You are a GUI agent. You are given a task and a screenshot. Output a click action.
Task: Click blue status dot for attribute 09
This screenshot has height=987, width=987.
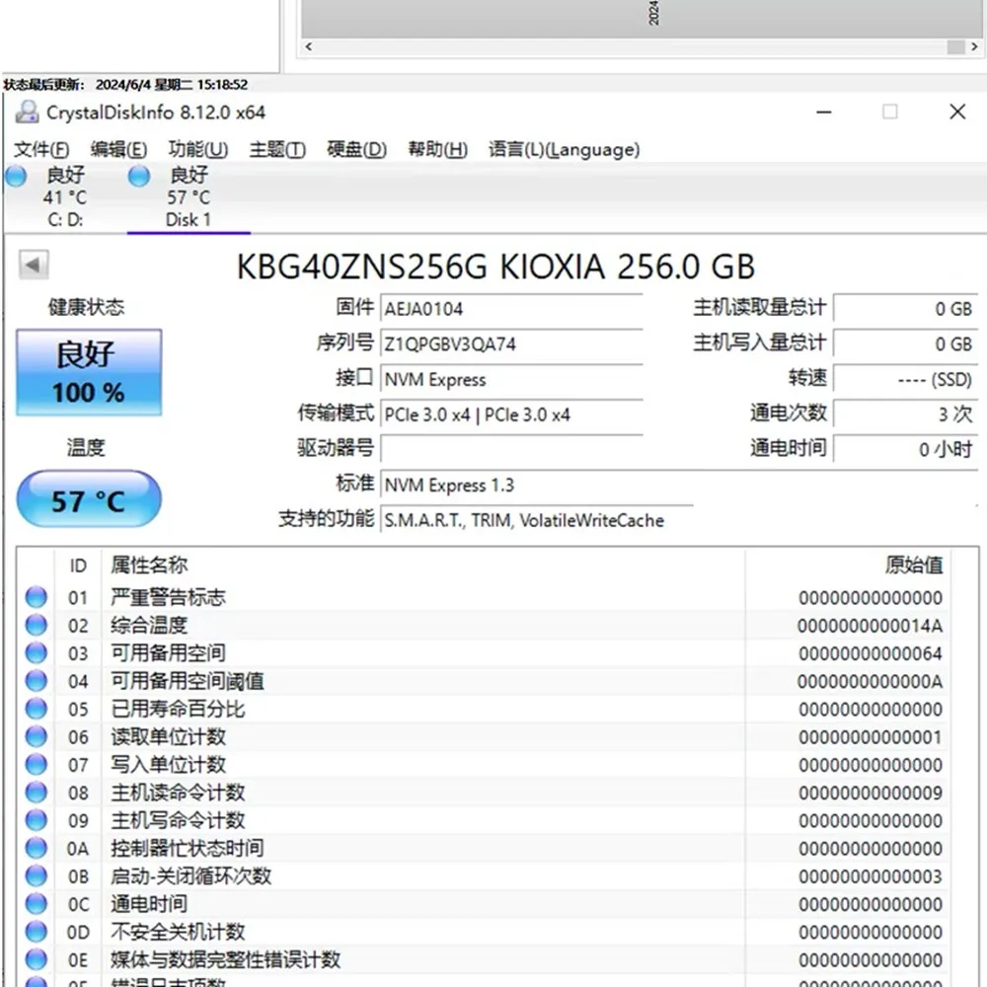37,820
